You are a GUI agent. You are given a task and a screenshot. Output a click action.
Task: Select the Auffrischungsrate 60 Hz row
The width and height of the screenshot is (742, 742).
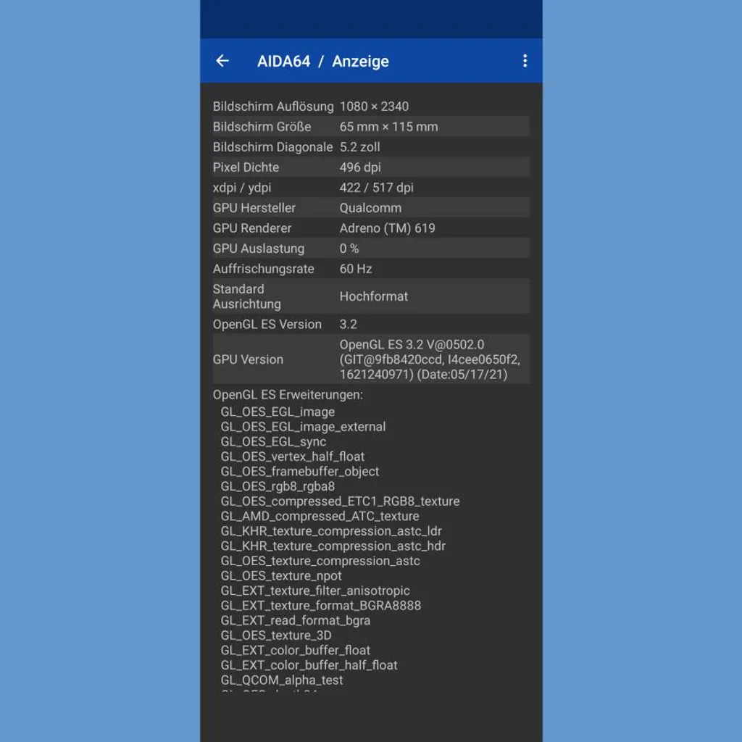[371, 270]
